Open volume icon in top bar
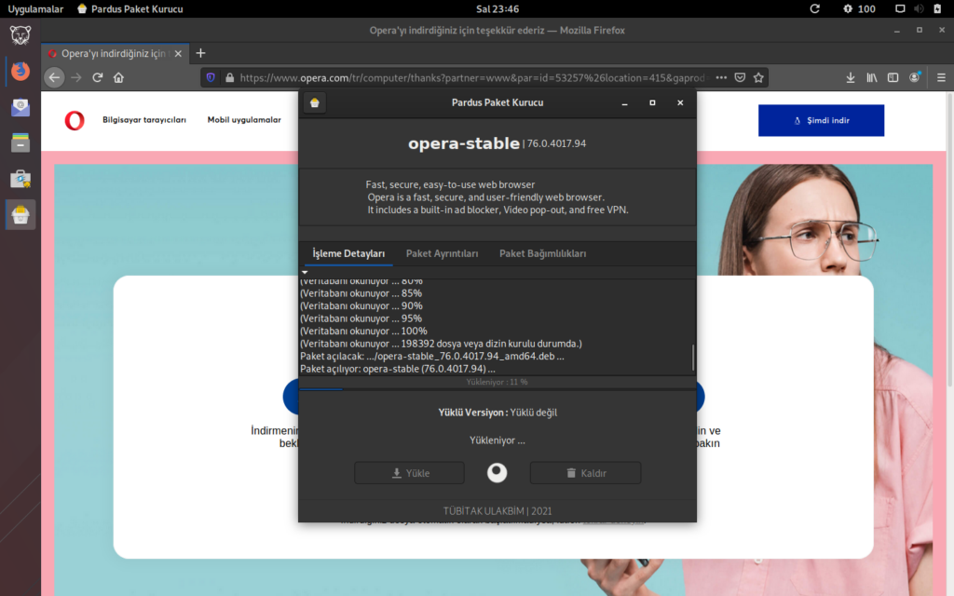The height and width of the screenshot is (596, 954). [919, 8]
